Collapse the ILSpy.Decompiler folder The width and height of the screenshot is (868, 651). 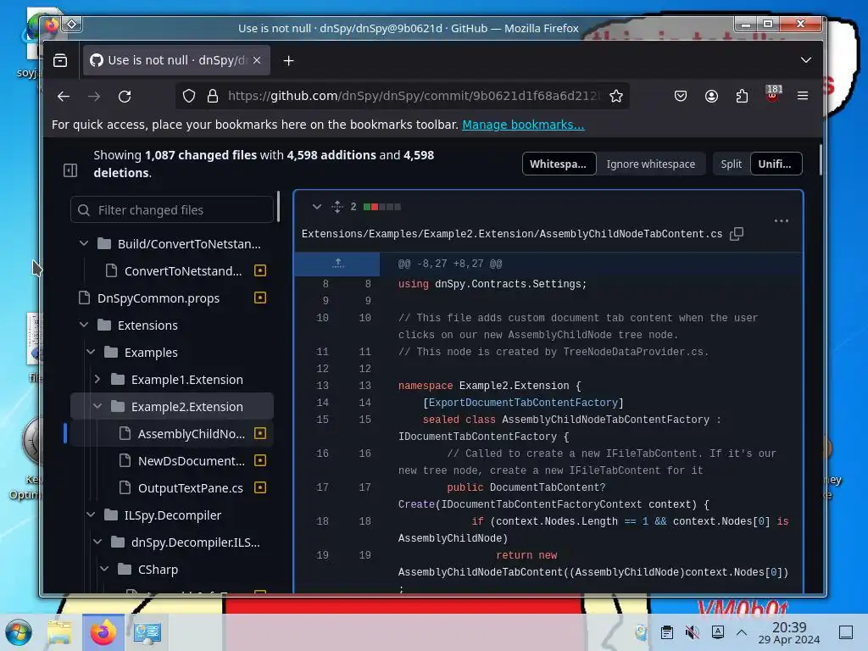point(90,515)
